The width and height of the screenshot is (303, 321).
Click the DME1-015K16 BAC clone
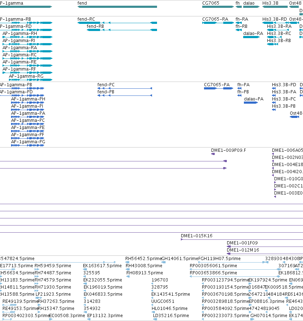click(x=242, y=239)
